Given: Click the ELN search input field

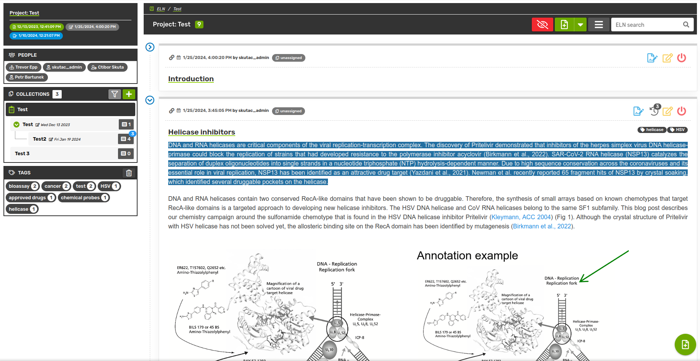Looking at the screenshot, I should click(x=648, y=25).
